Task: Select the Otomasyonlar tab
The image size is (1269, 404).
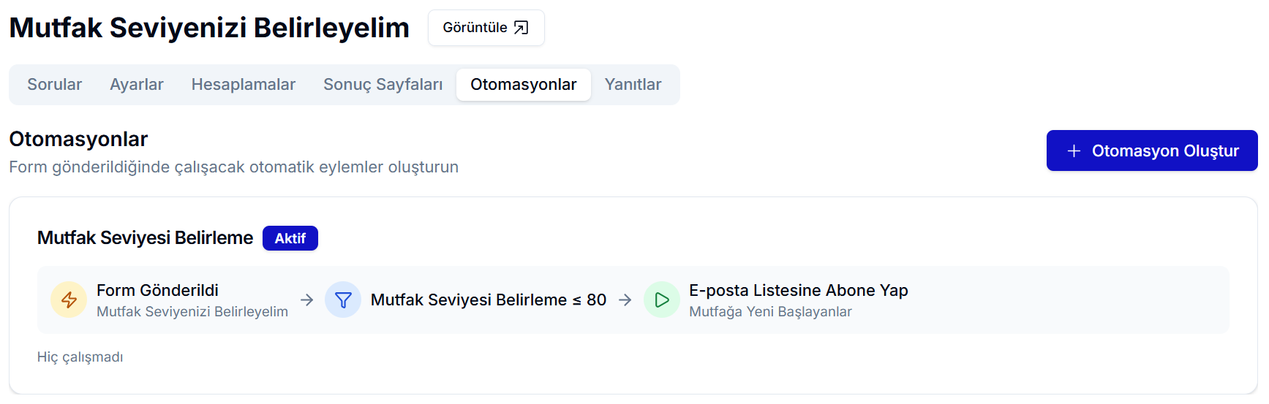Action: 524,85
